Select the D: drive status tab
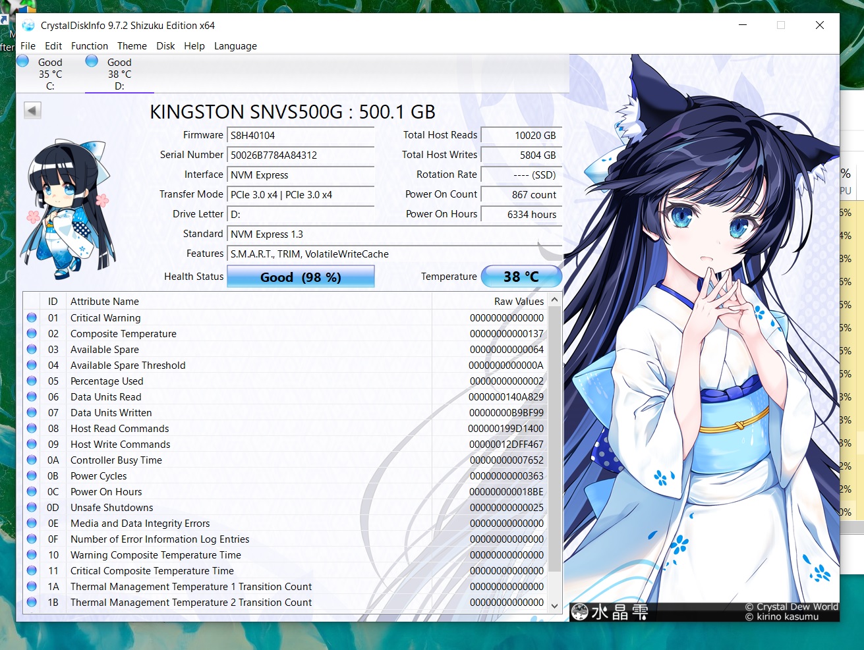 tap(119, 74)
